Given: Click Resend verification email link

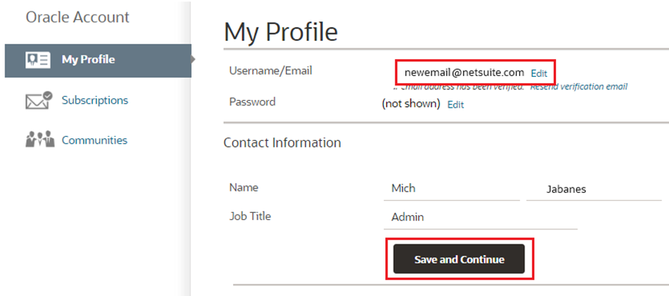Looking at the screenshot, I should [578, 87].
